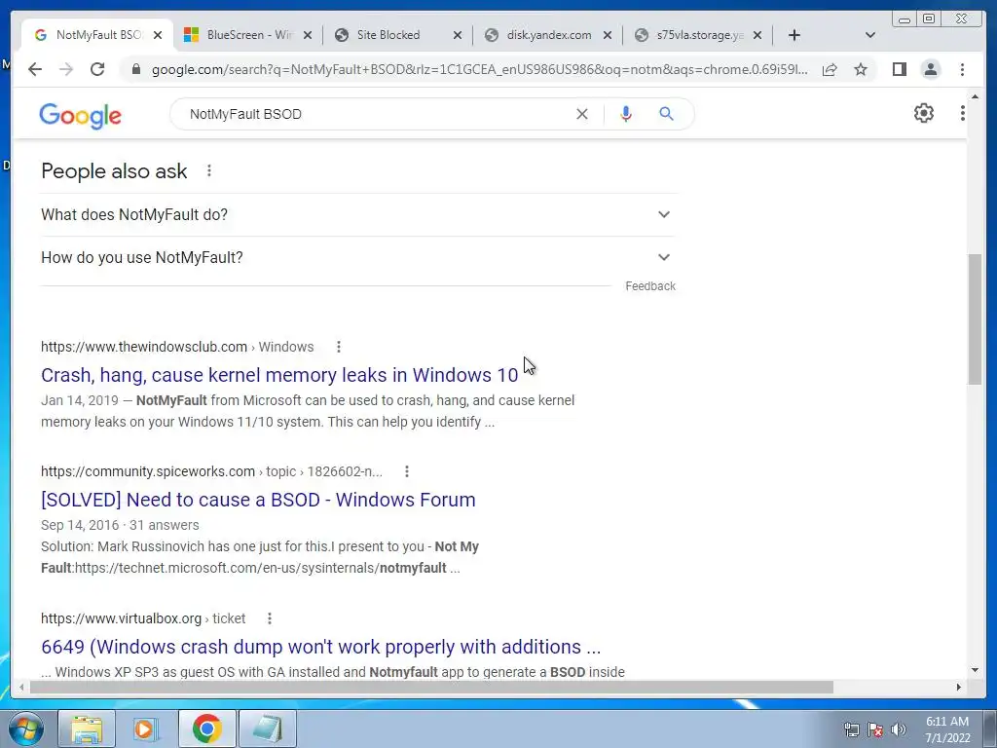Click vertical scrollbar down arrow
This screenshot has height=748, width=997.
coord(975,670)
